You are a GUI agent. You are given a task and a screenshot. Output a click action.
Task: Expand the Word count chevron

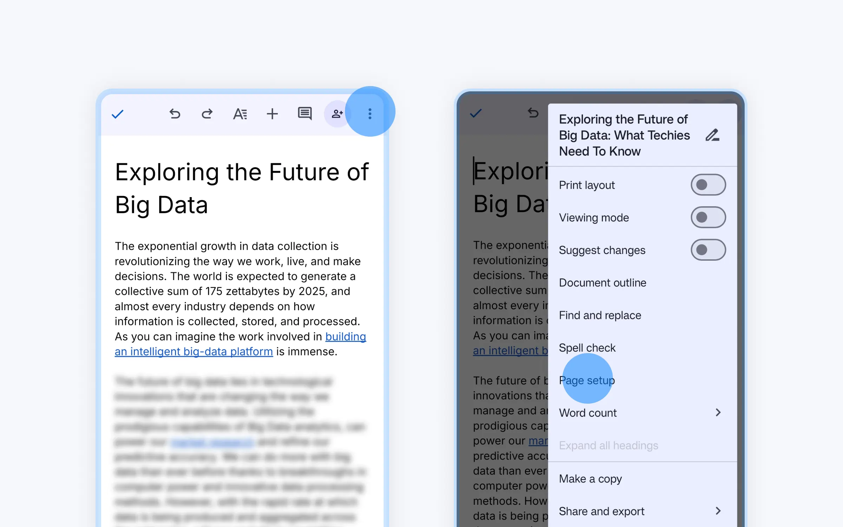[x=718, y=412]
